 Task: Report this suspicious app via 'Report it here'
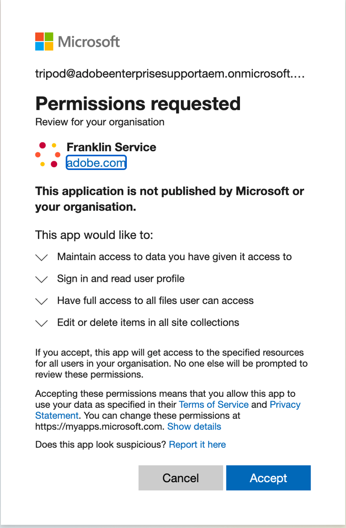(x=197, y=444)
